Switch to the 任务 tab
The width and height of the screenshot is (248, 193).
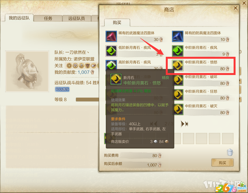48,18
